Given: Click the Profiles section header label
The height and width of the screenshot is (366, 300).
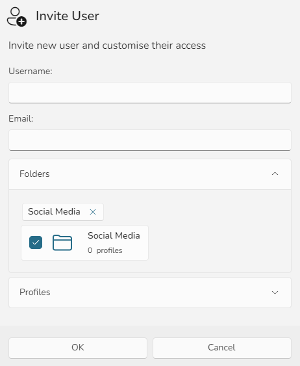Looking at the screenshot, I should pos(35,293).
